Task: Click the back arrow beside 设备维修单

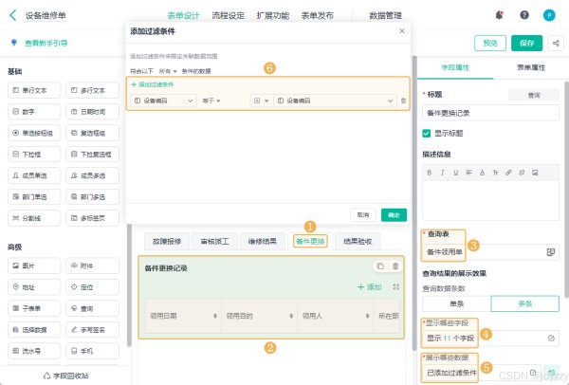Action: (x=13, y=15)
